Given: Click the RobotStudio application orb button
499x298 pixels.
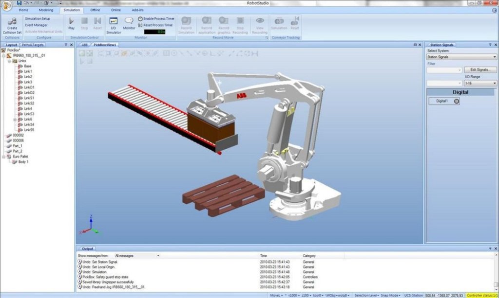Looking at the screenshot, I should [x=7, y=6].
